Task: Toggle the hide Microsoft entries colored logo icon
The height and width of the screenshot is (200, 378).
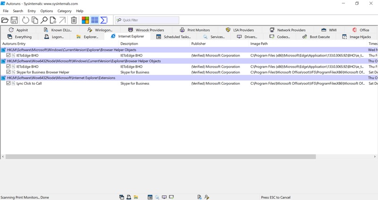Action: pyautogui.click(x=86, y=20)
